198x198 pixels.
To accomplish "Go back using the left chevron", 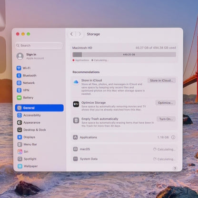I will click(71, 34).
